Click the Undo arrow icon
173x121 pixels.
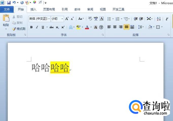coord(14,3)
